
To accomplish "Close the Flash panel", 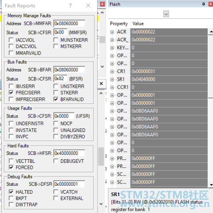I will click(x=211, y=4).
